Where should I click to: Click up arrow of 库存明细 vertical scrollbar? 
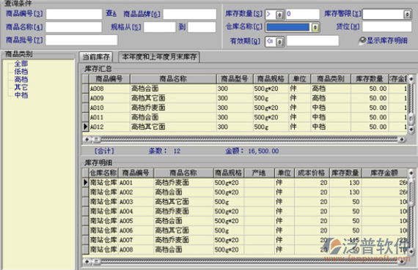[411, 173]
